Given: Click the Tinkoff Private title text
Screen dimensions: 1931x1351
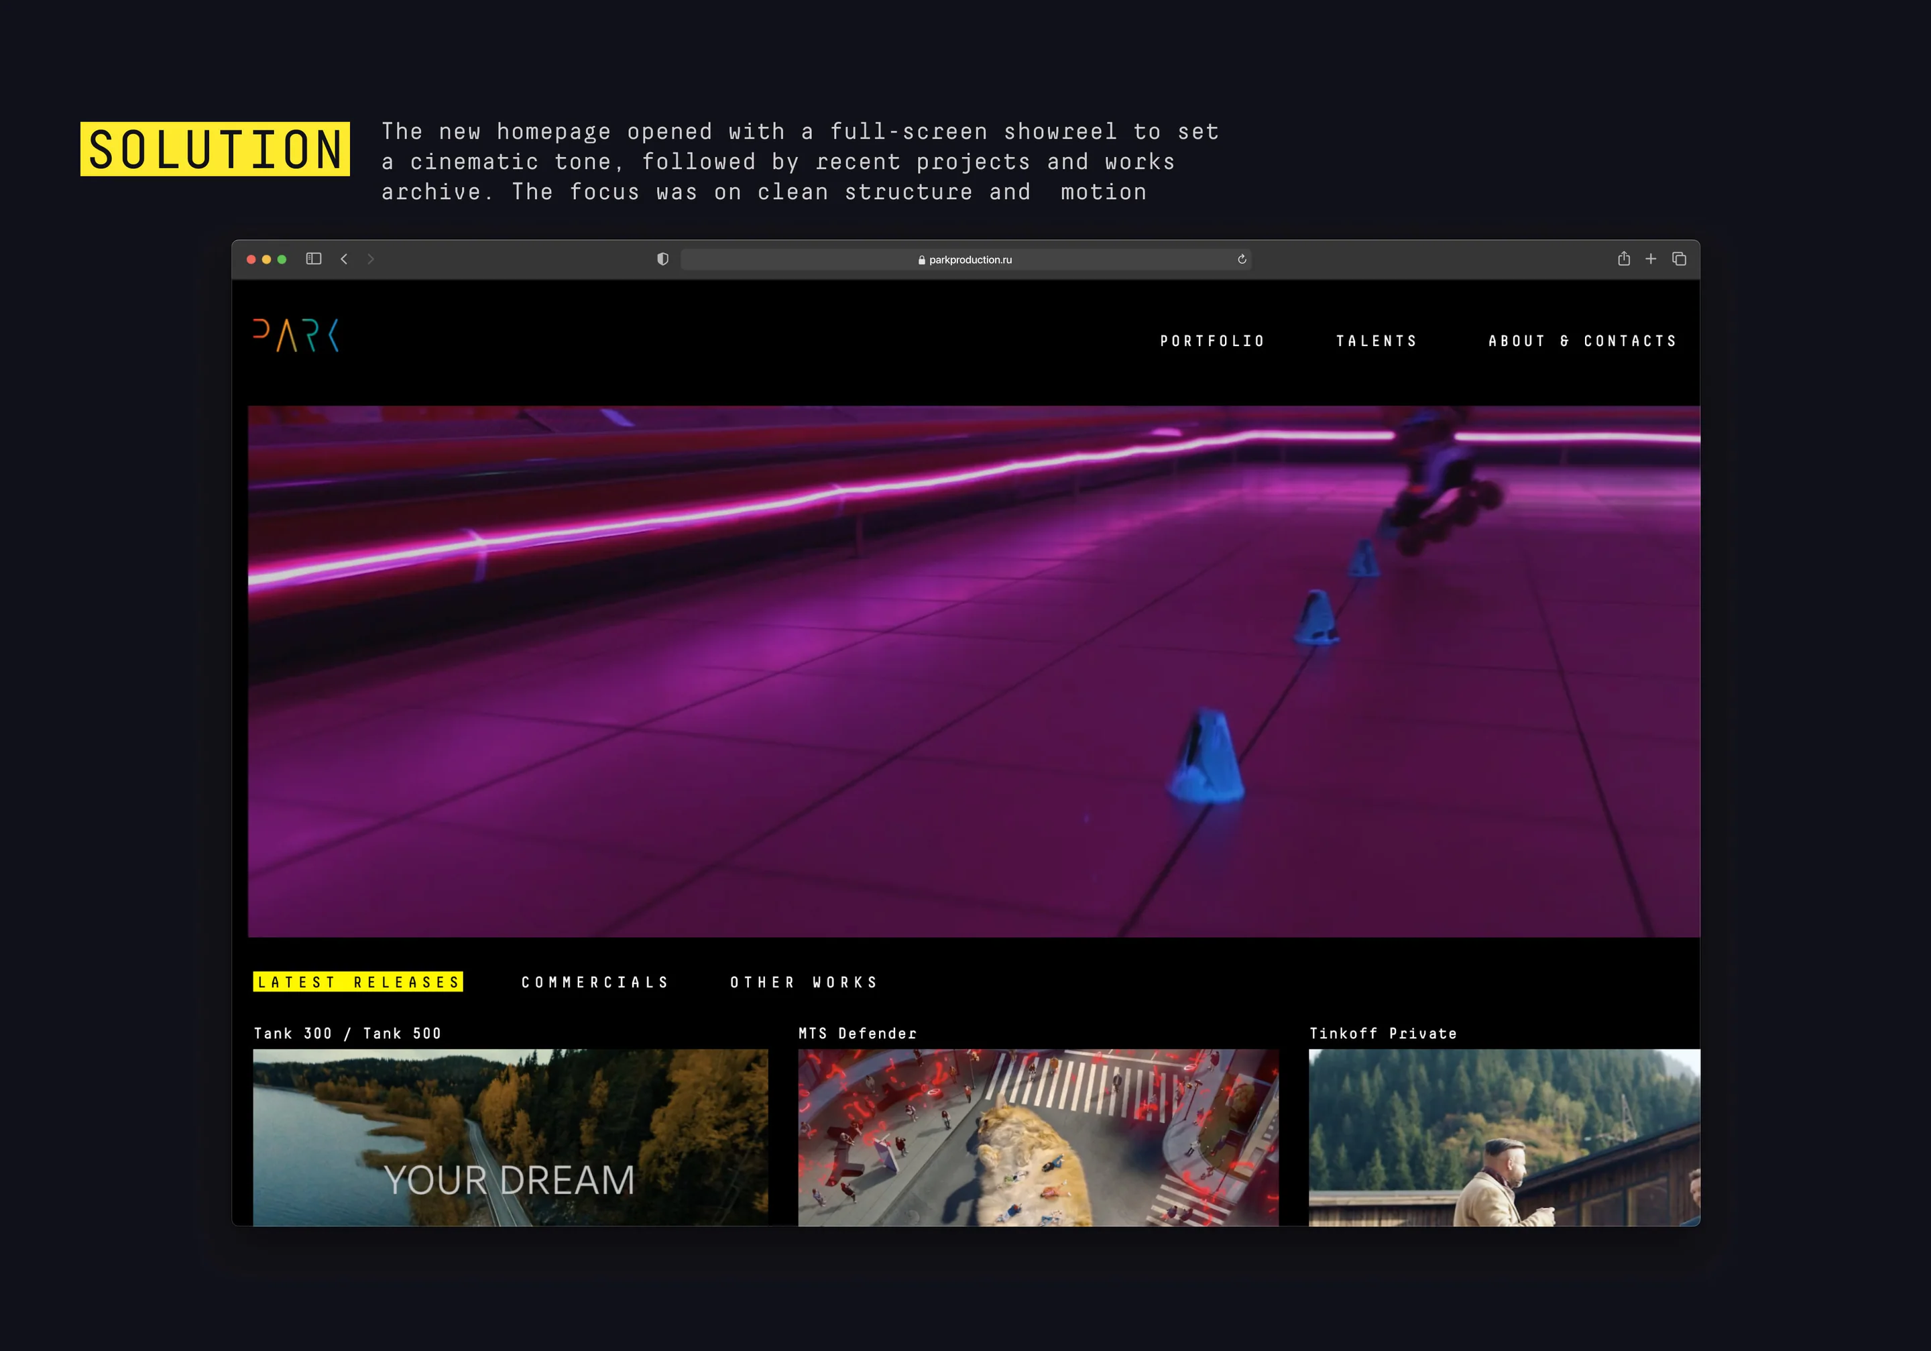Looking at the screenshot, I should pos(1383,1033).
